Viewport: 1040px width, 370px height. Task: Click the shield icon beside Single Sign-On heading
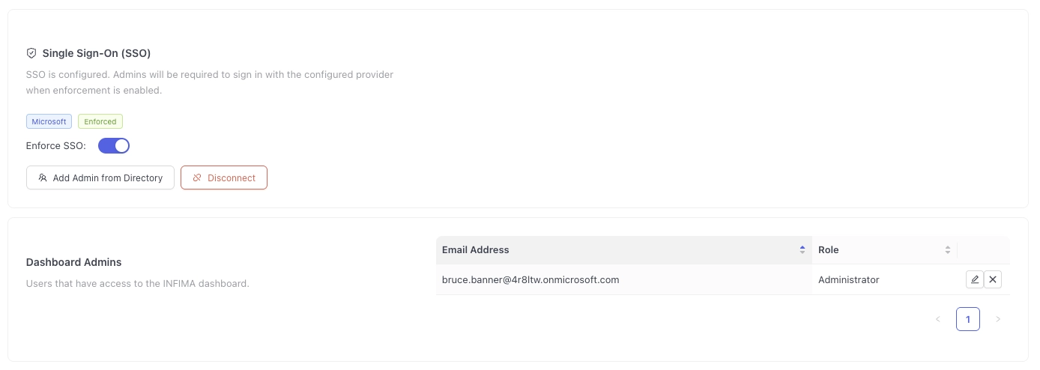pyautogui.click(x=31, y=53)
